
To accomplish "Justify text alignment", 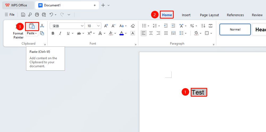I will pyautogui.click(x=166, y=33).
